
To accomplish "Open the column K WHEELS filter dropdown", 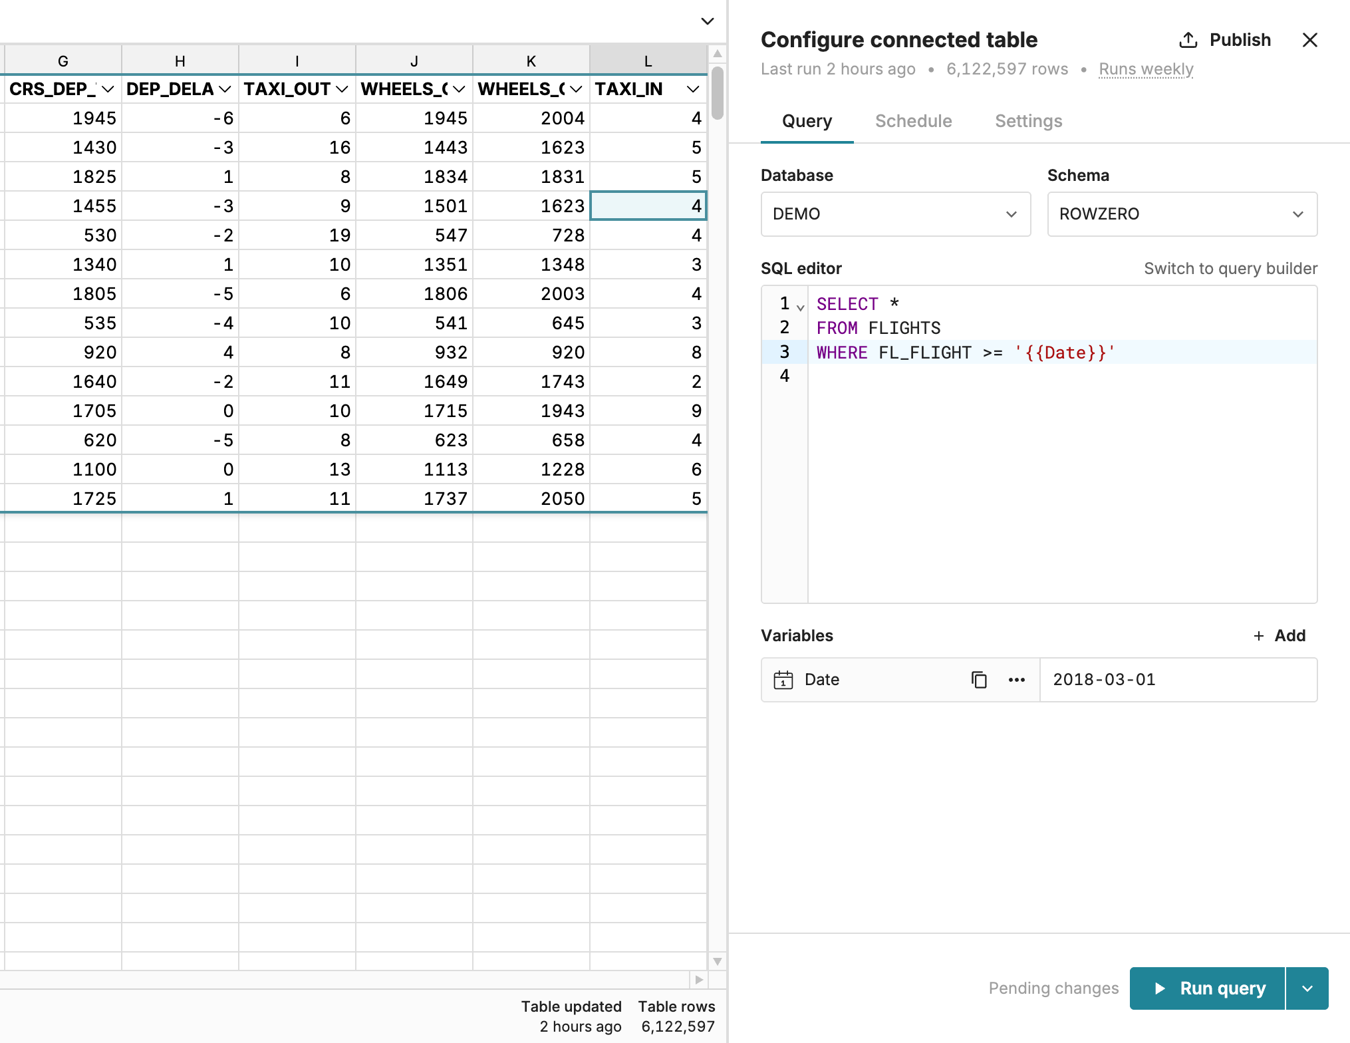I will [576, 89].
